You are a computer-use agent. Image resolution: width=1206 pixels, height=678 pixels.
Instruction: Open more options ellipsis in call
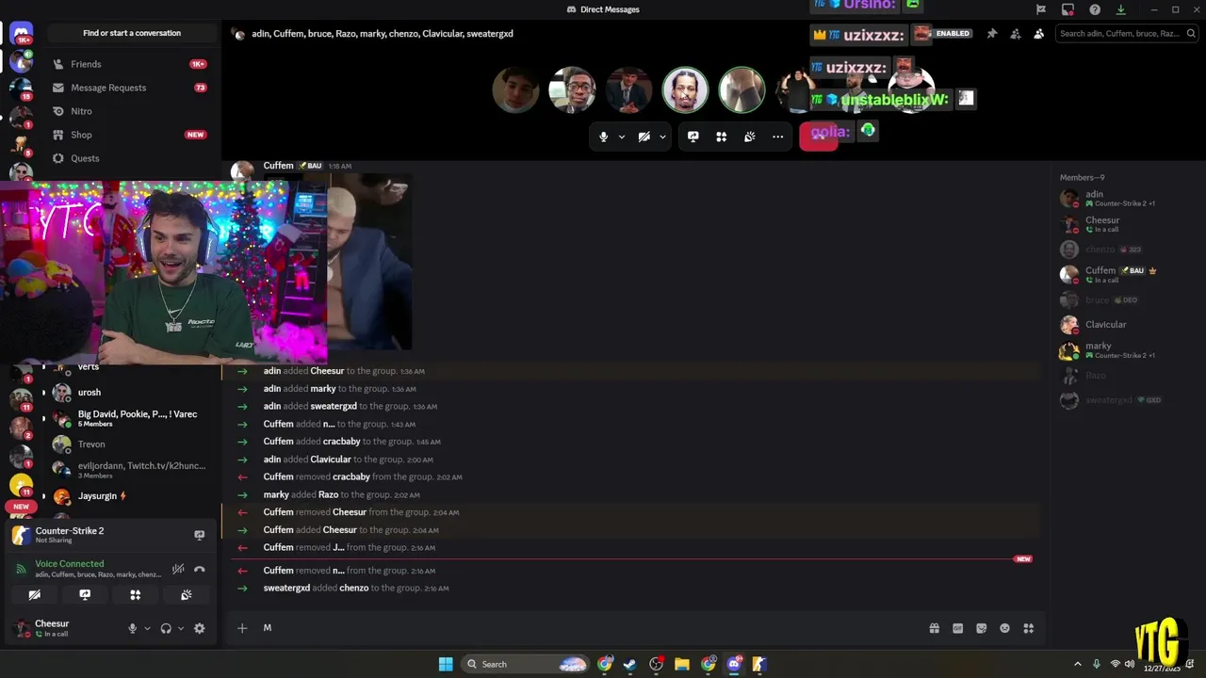pos(778,137)
